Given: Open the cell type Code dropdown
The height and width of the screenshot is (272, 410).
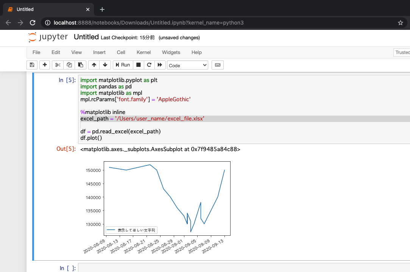Looking at the screenshot, I should (x=187, y=65).
